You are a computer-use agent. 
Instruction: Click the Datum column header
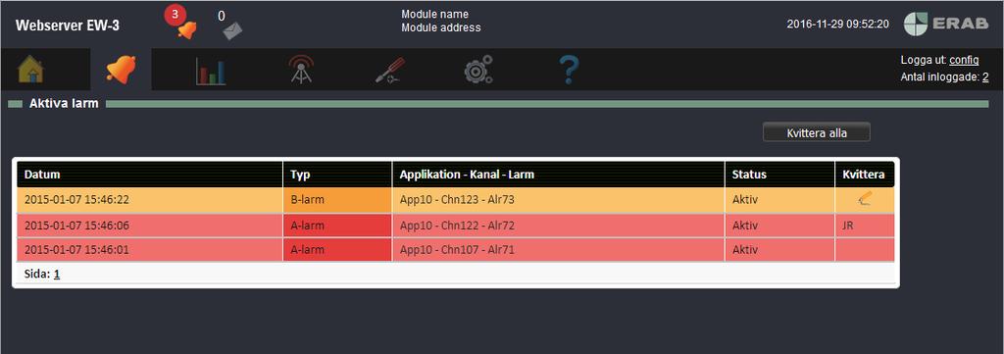150,175
